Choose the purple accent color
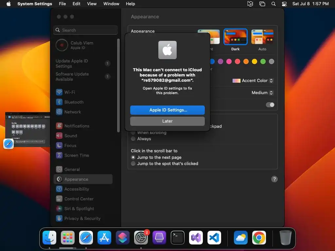This screenshot has height=251, width=335. click(x=220, y=61)
